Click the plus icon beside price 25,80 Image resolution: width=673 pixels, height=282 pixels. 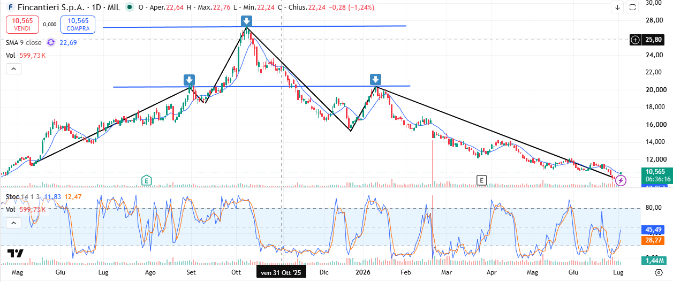(x=635, y=40)
